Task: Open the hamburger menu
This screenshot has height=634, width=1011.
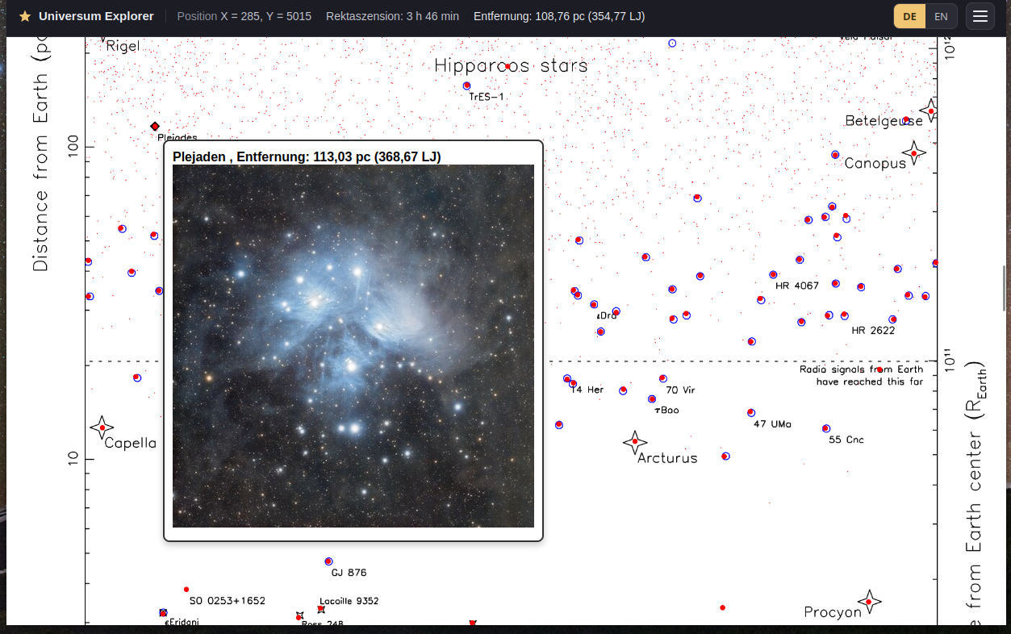Action: 980,16
